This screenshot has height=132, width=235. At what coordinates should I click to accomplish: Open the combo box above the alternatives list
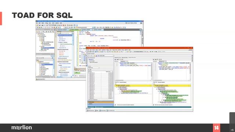(x=94, y=67)
